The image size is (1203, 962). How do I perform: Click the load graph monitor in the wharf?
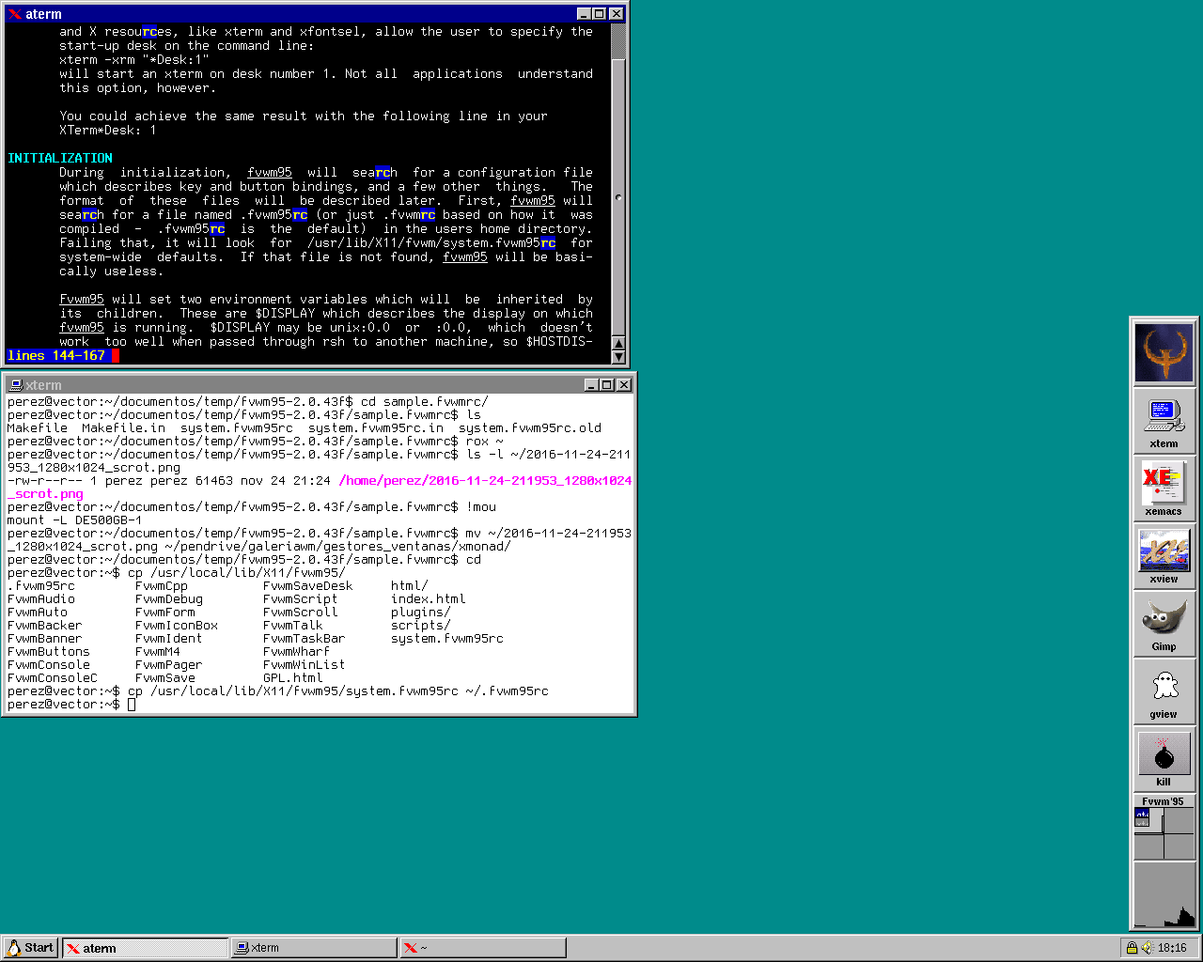(1164, 894)
